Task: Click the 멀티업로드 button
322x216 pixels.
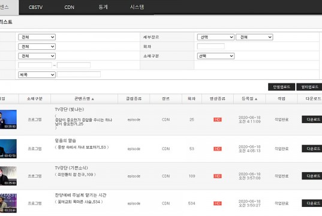Action: [309, 87]
